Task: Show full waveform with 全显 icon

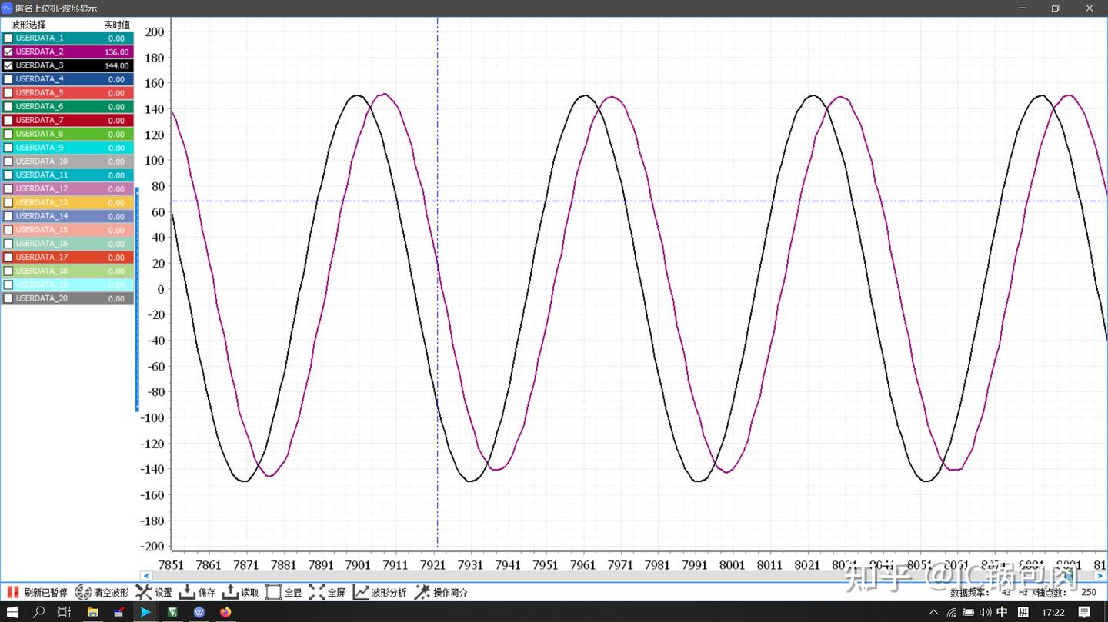Action: [273, 592]
